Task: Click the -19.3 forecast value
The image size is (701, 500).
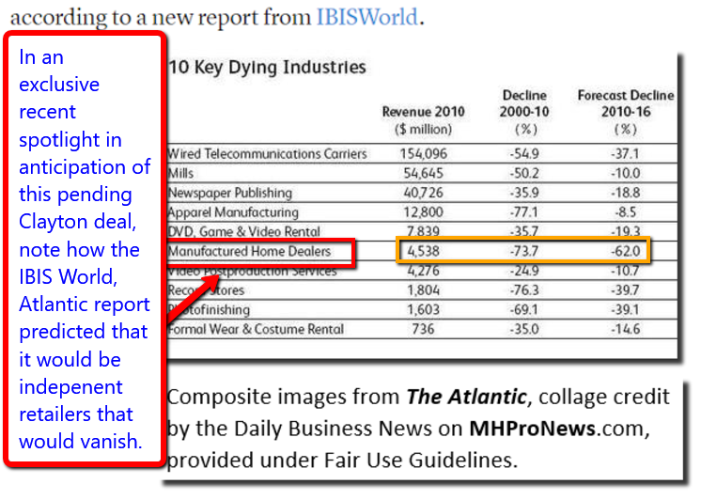Action: [626, 231]
